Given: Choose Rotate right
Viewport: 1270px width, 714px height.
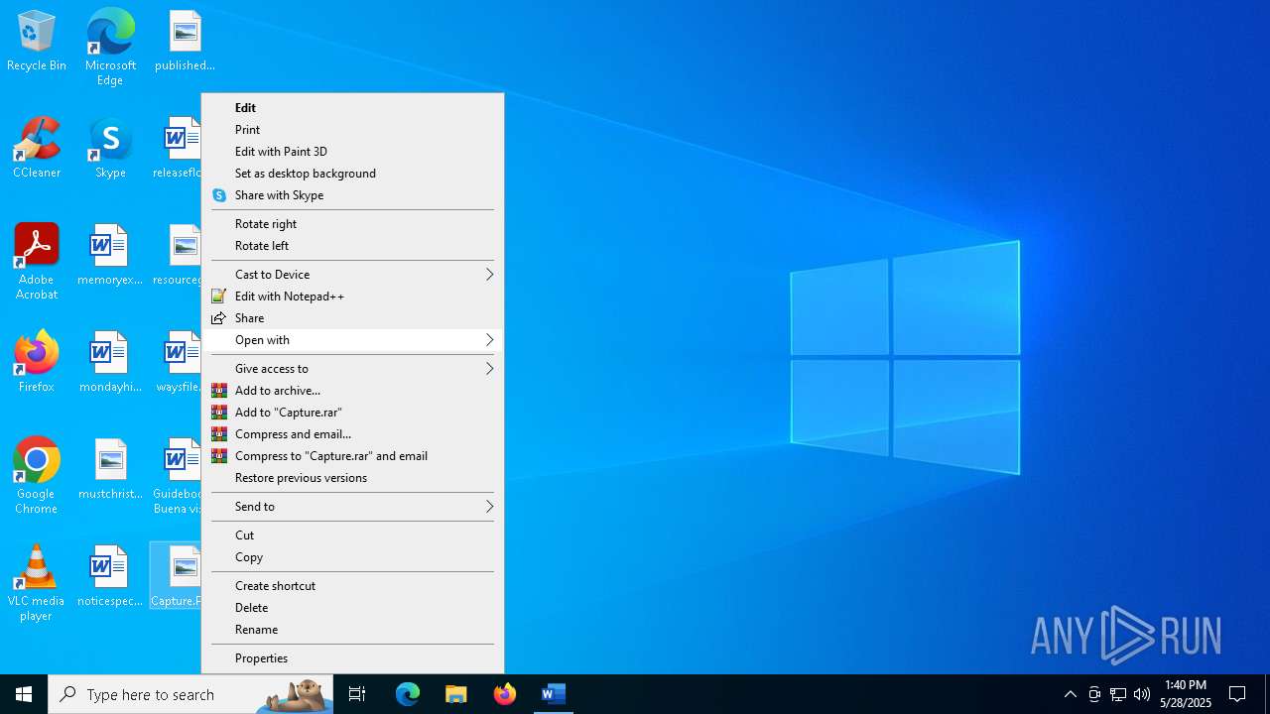Looking at the screenshot, I should pos(352,224).
